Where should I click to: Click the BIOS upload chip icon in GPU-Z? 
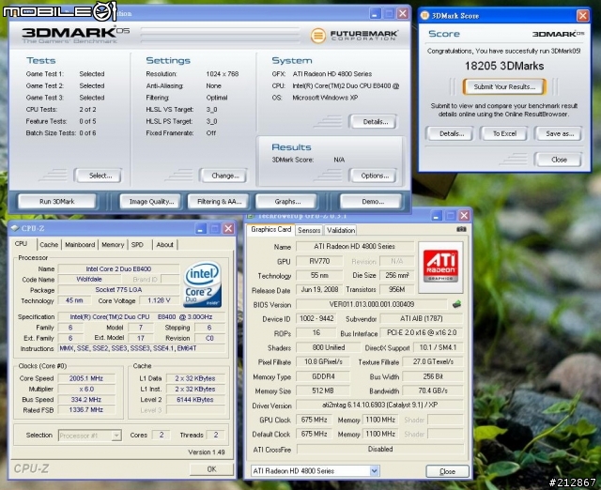point(456,304)
